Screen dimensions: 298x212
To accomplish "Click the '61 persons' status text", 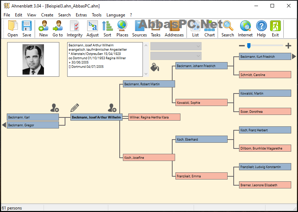I will [x=12, y=208].
